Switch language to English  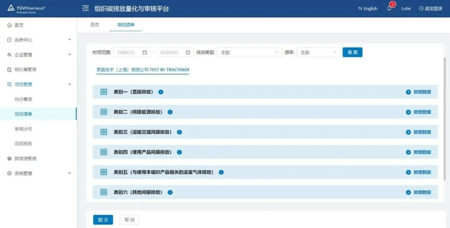pyautogui.click(x=367, y=8)
